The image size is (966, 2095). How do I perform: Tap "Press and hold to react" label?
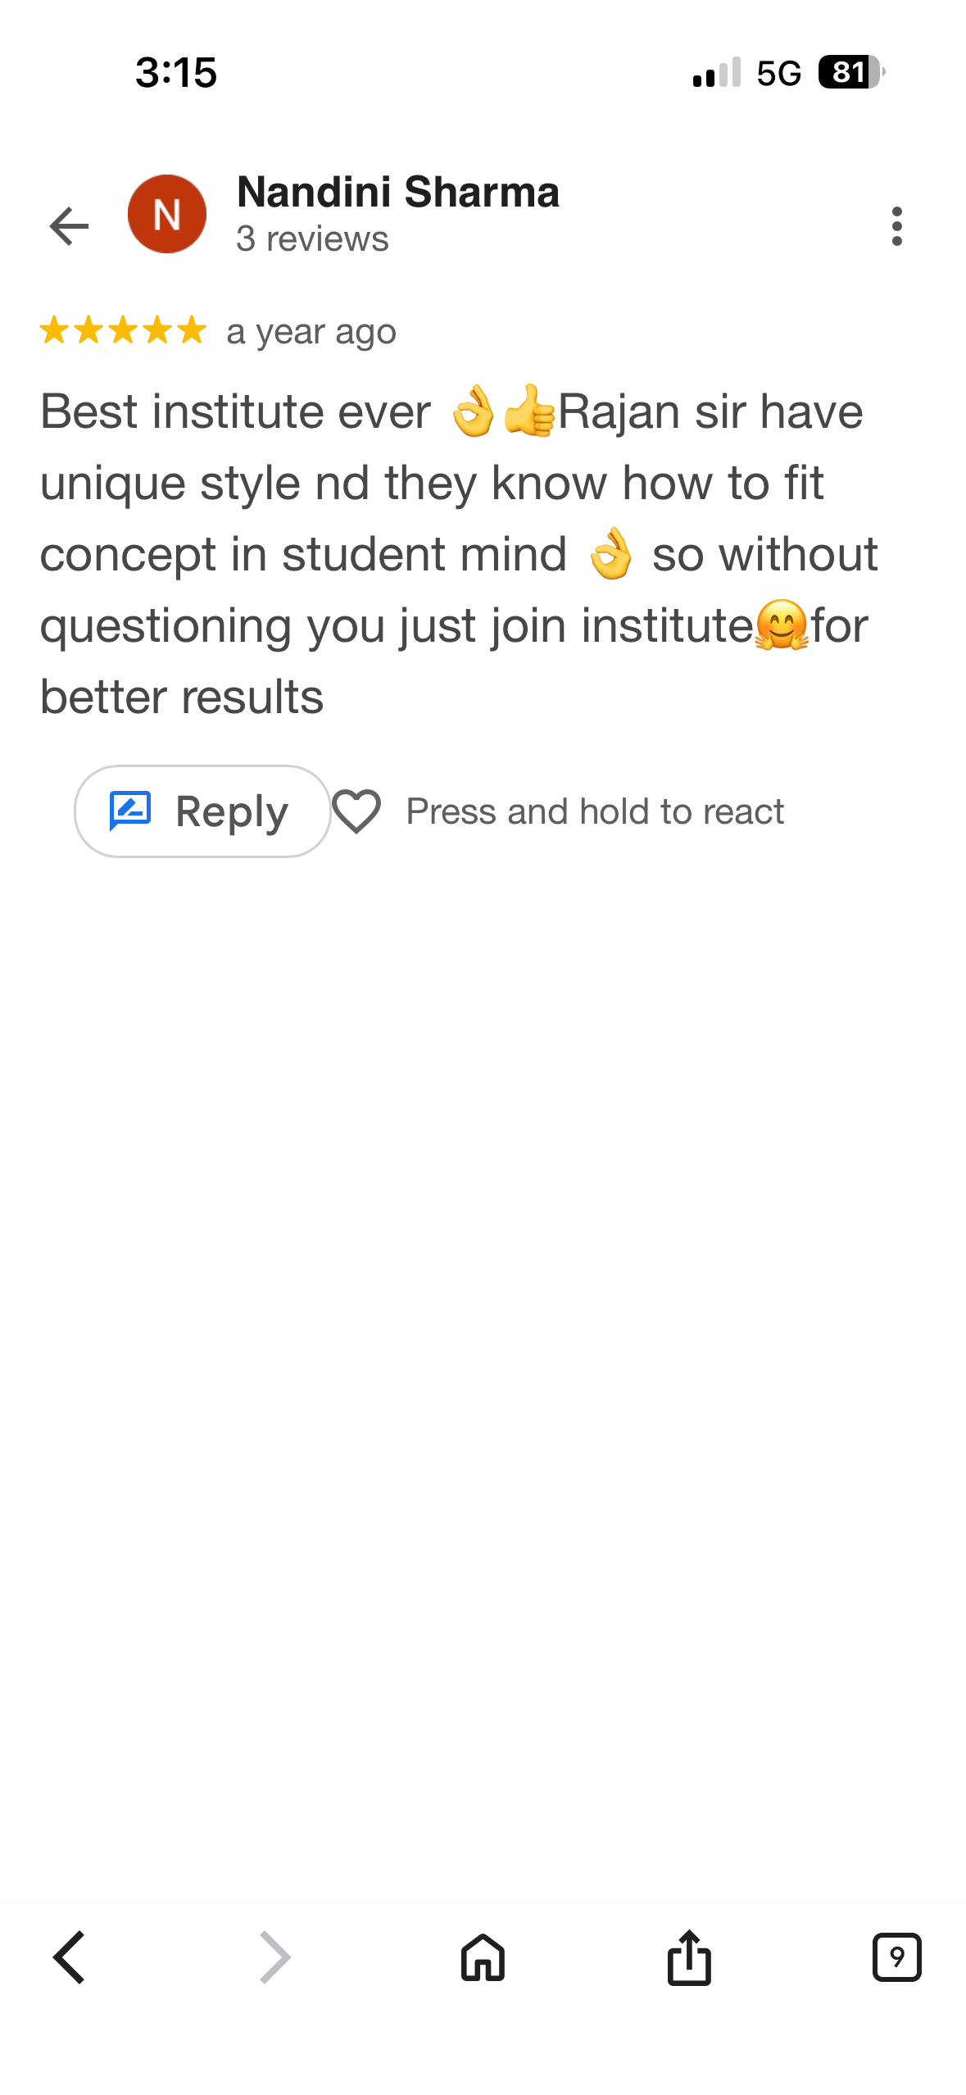click(x=595, y=811)
